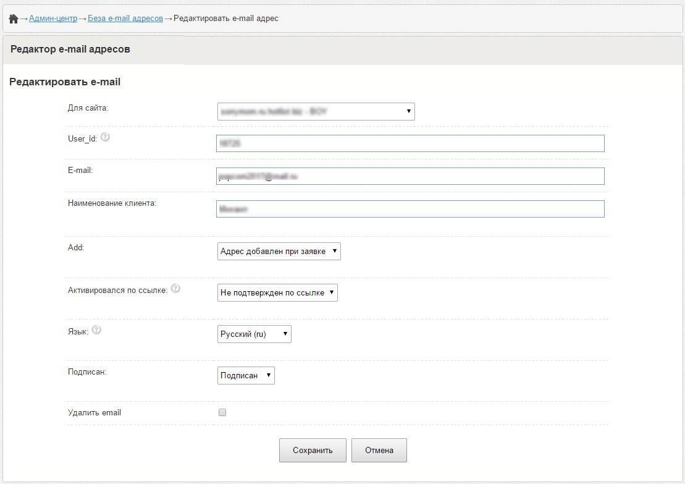Click help icon beside Активировался по ссылке
This screenshot has width=685, height=484.
click(x=175, y=289)
